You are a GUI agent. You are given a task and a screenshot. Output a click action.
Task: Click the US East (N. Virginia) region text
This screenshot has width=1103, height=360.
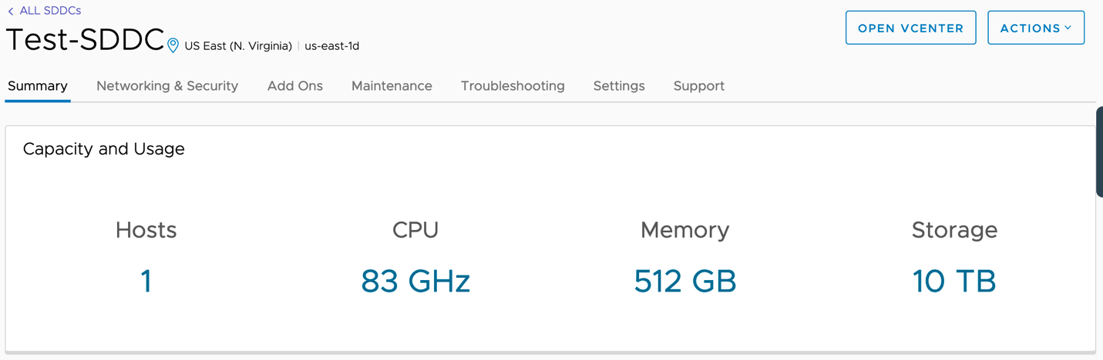(x=238, y=46)
